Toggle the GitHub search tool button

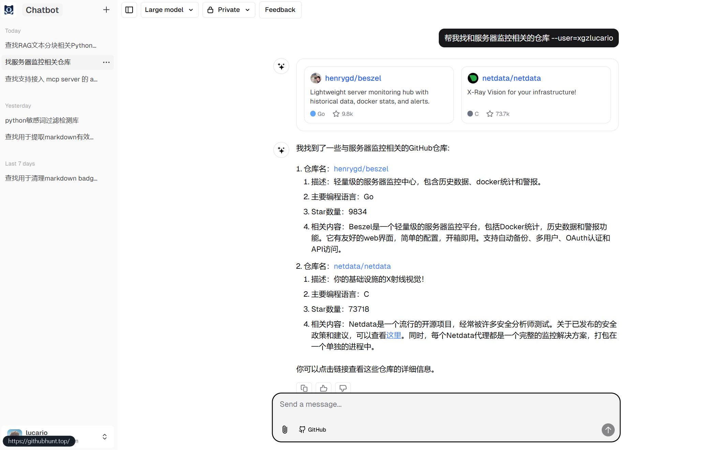tap(312, 430)
